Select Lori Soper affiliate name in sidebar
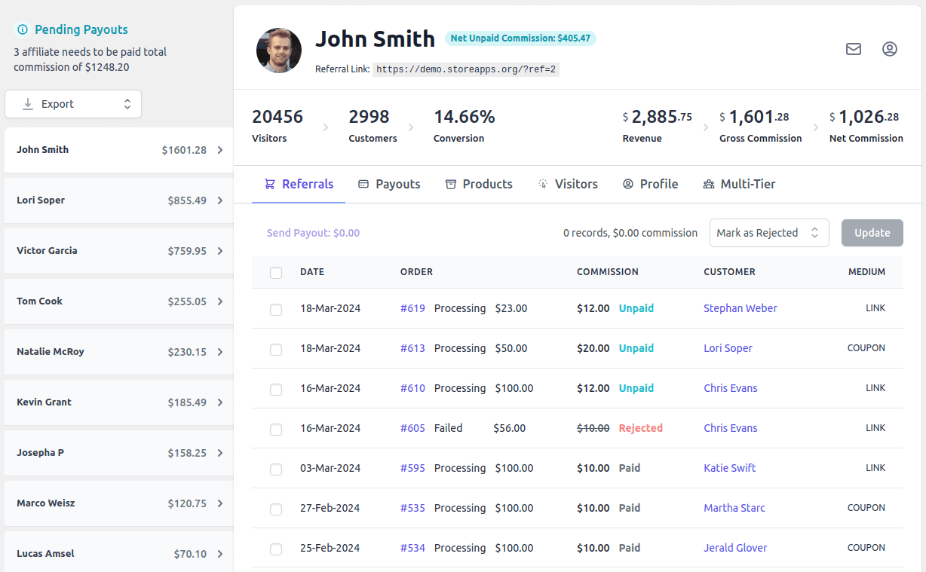926x572 pixels. pos(41,200)
